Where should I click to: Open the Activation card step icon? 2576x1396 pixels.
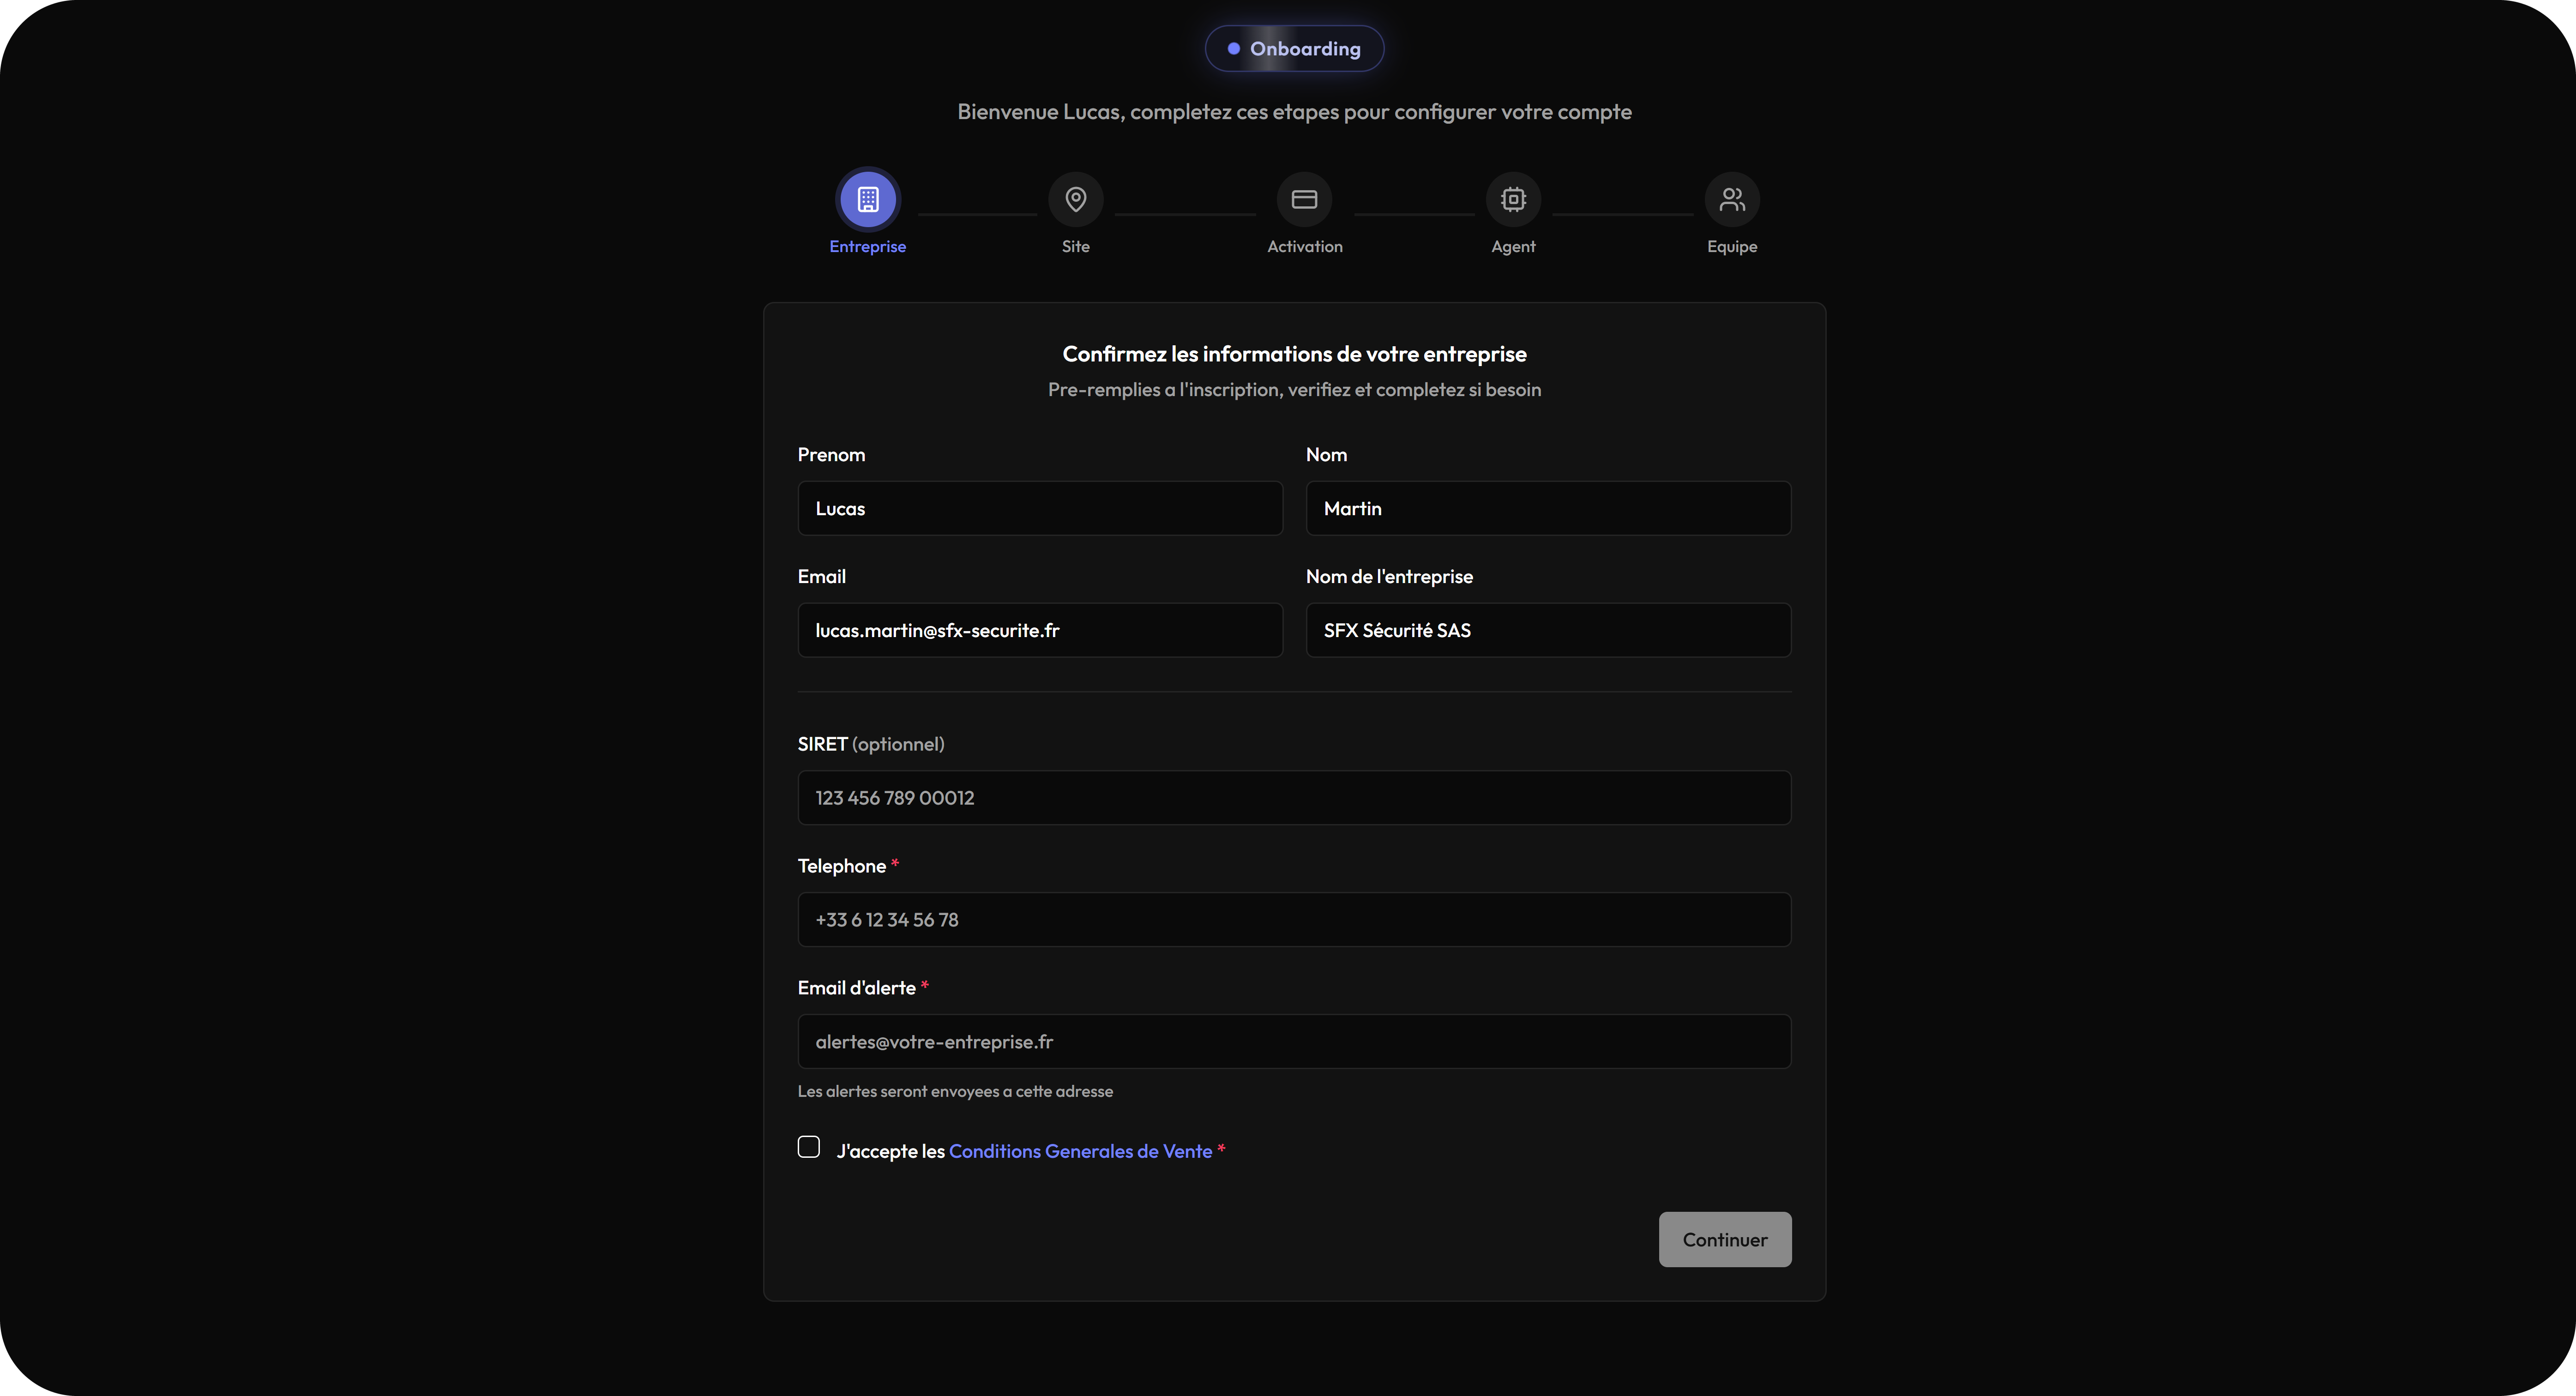pos(1304,199)
